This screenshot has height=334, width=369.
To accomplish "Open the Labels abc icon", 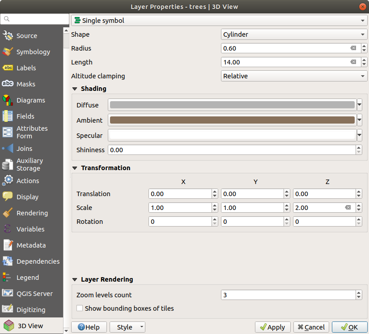I will [8, 68].
